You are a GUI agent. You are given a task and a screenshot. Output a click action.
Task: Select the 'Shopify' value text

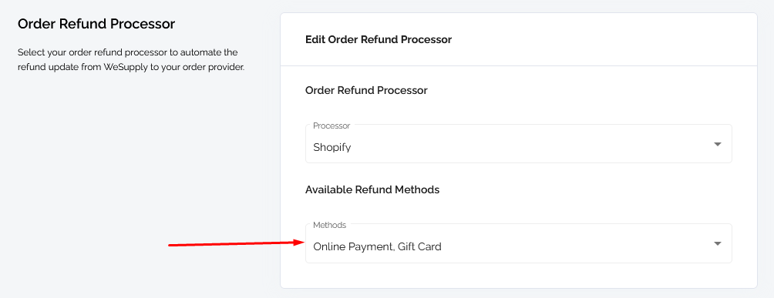coord(332,147)
